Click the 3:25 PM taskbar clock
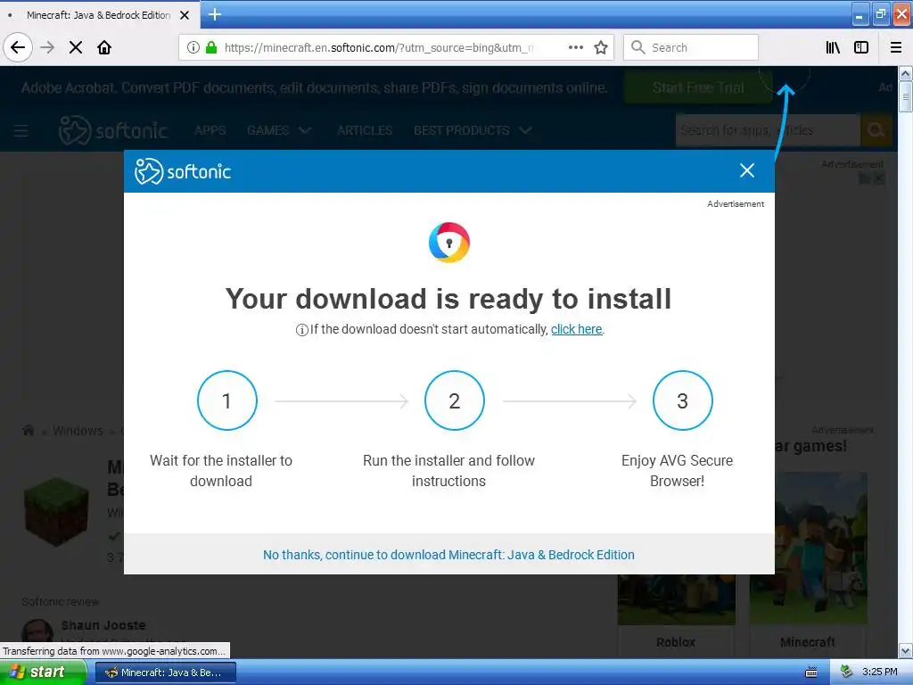Image resolution: width=913 pixels, height=685 pixels. click(880, 672)
